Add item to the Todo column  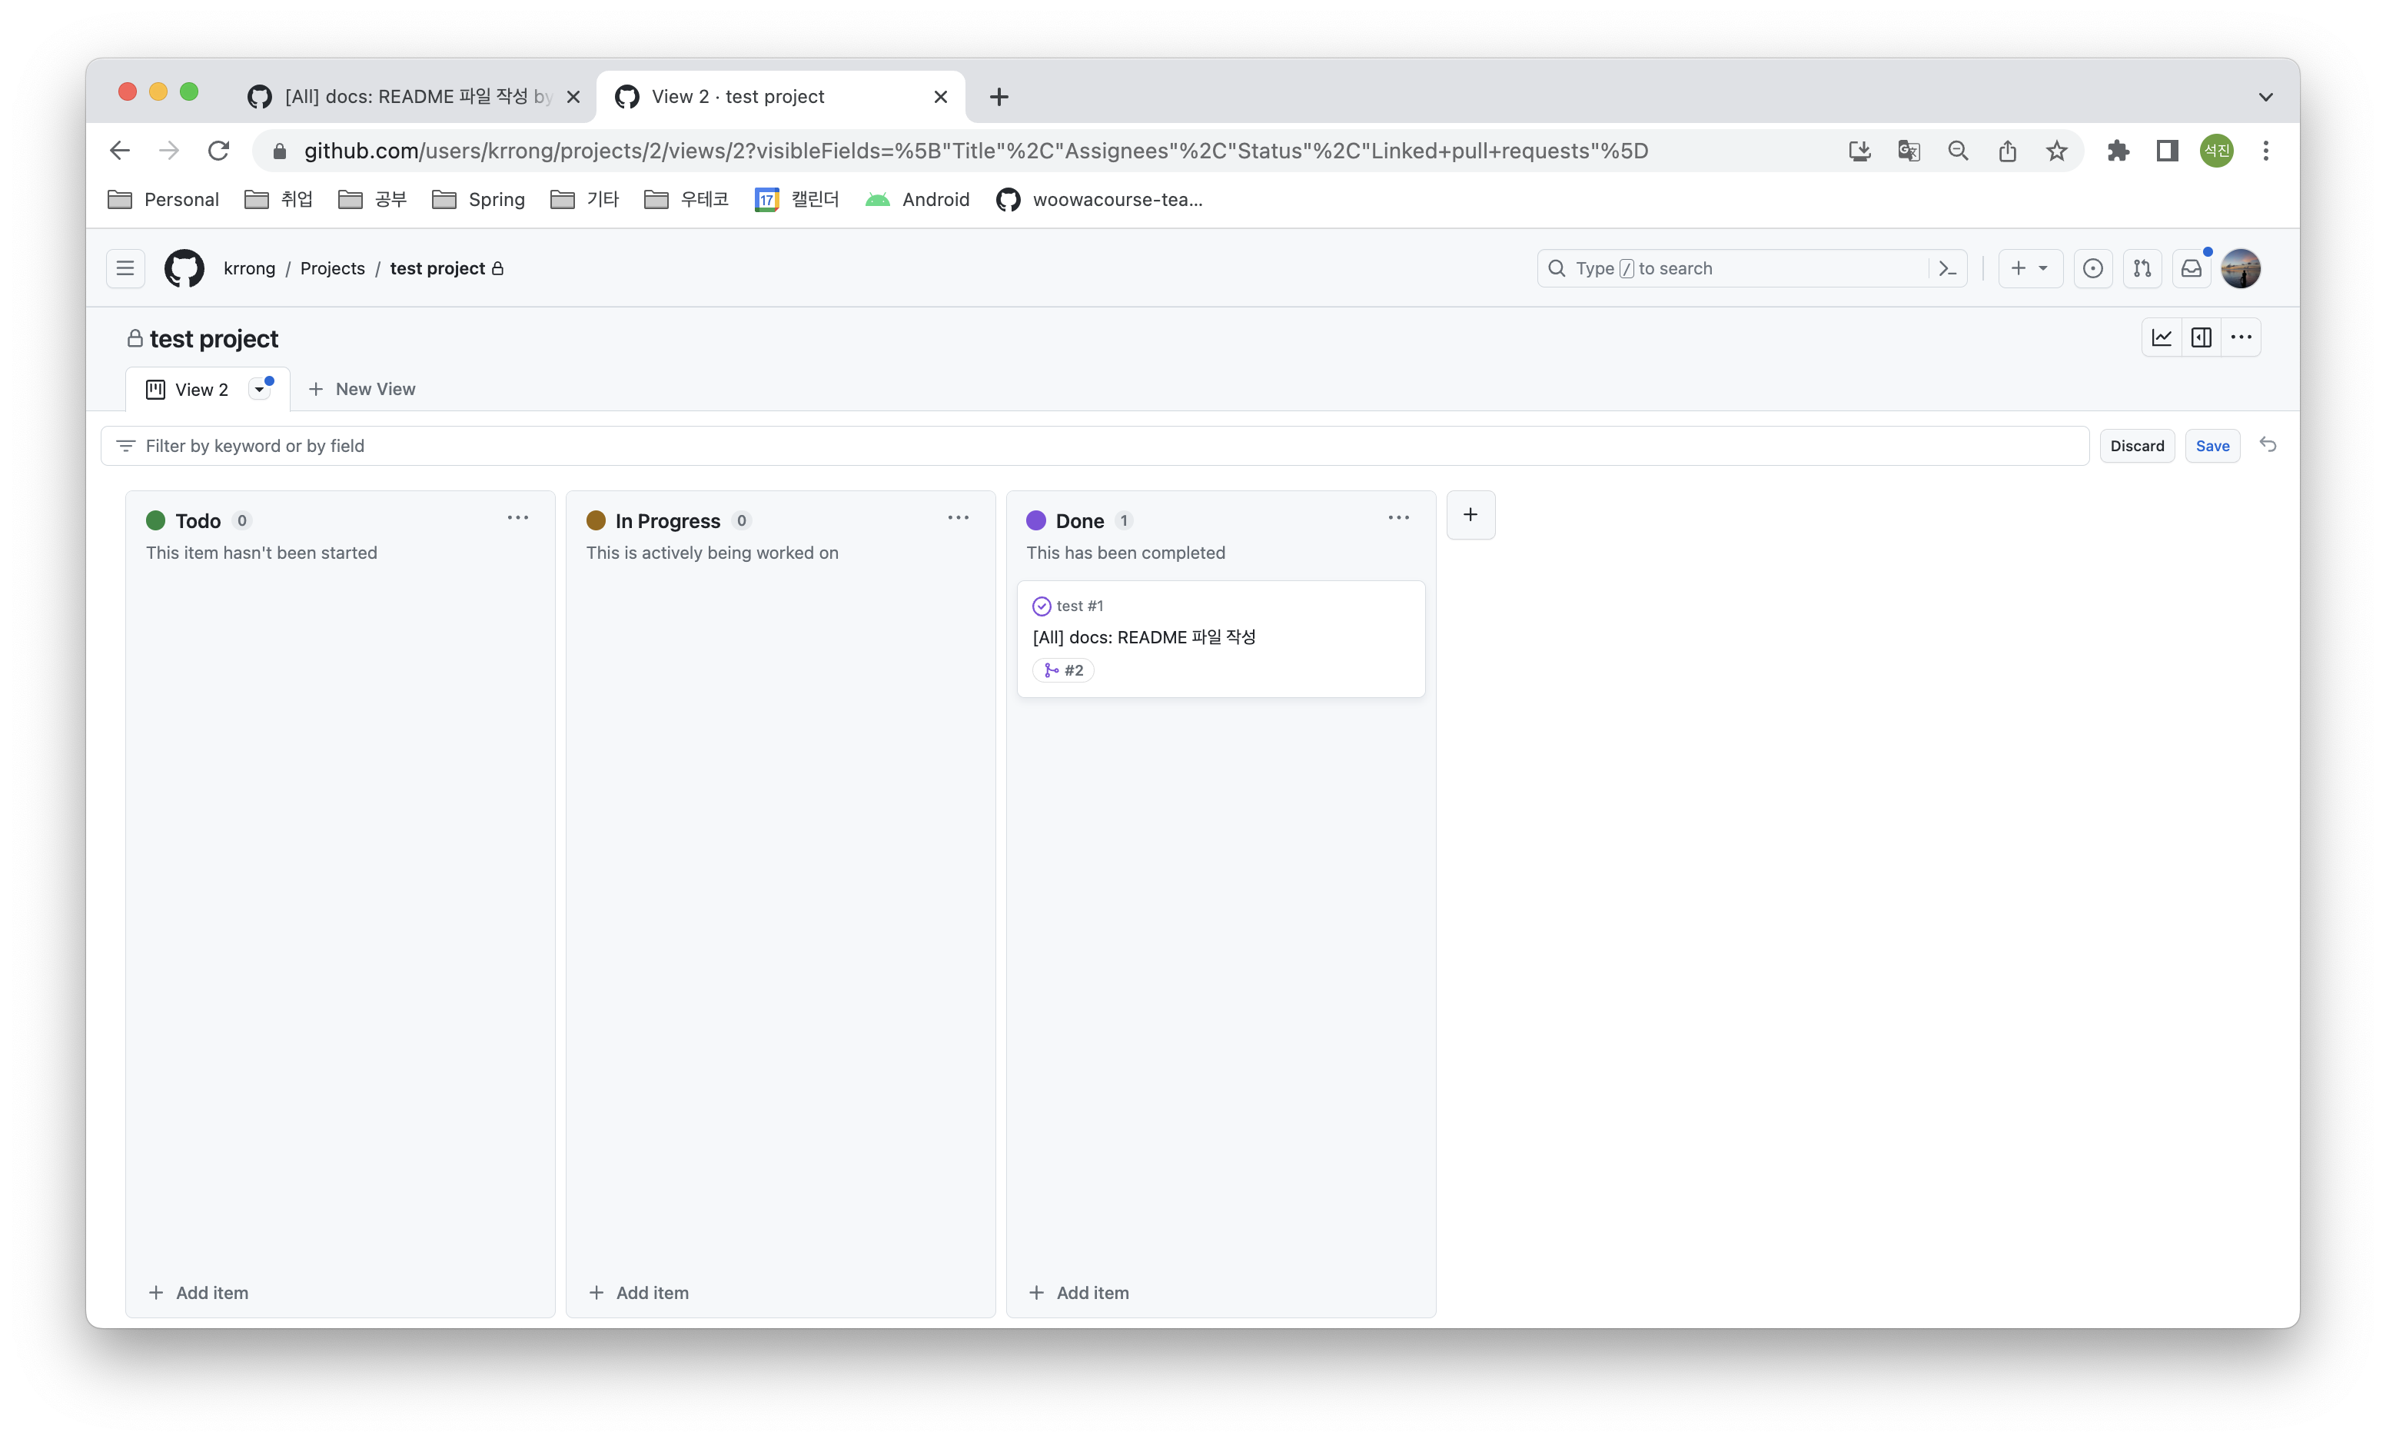[x=198, y=1293]
